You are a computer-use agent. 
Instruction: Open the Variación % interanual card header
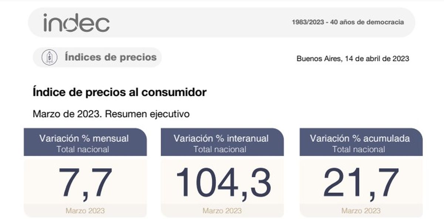(x=221, y=139)
